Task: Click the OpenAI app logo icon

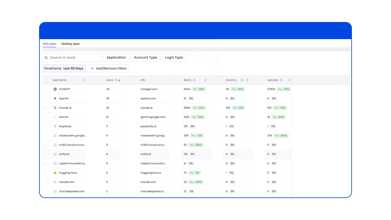Action: click(x=55, y=98)
